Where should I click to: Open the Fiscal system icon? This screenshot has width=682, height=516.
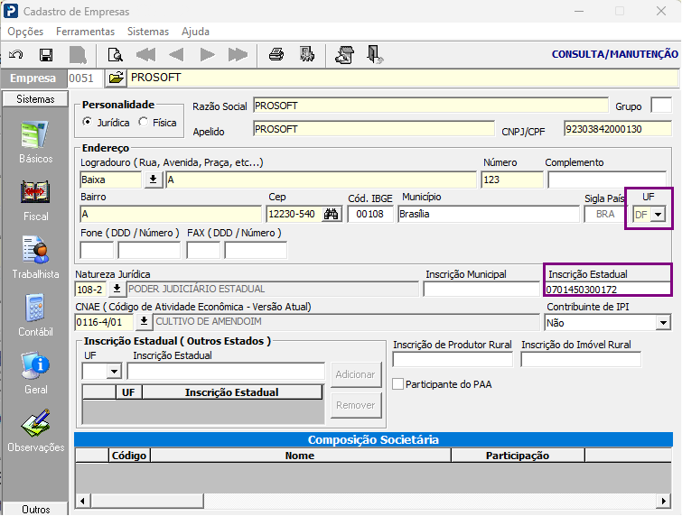[x=35, y=192]
